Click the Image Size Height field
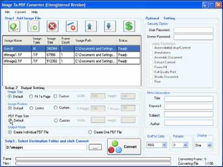The width and height of the screenshot is (223, 167). tap(128, 96)
